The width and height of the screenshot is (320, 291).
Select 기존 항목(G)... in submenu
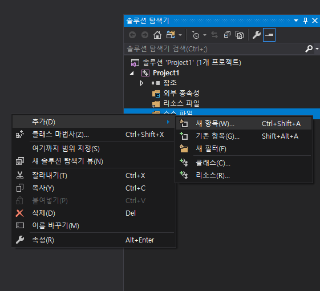[244, 136]
